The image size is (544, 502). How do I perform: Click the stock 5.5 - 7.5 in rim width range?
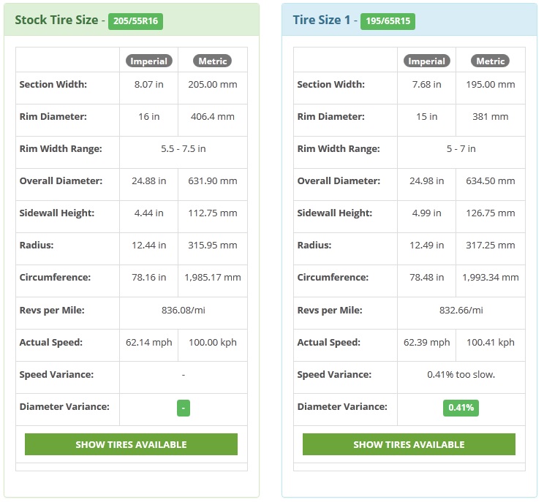(x=184, y=149)
